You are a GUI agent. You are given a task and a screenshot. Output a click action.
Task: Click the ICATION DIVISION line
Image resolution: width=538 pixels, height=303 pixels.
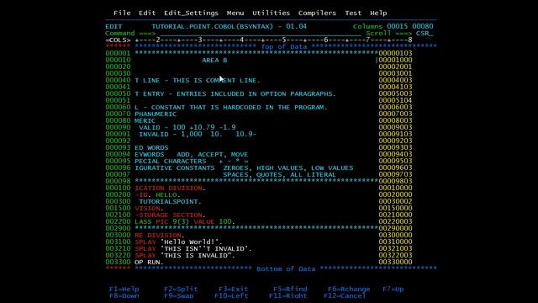[170, 189]
